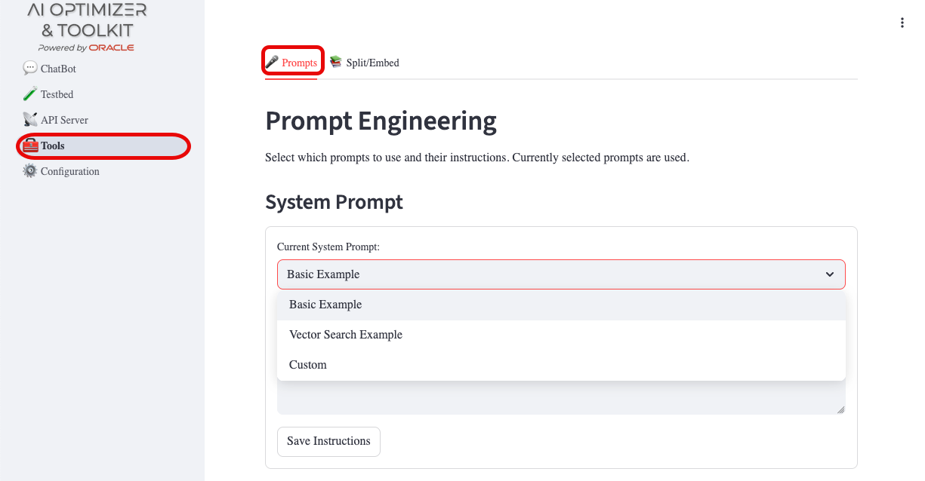Switch to the Prompts tab
The height and width of the screenshot is (481, 925).
pos(292,62)
